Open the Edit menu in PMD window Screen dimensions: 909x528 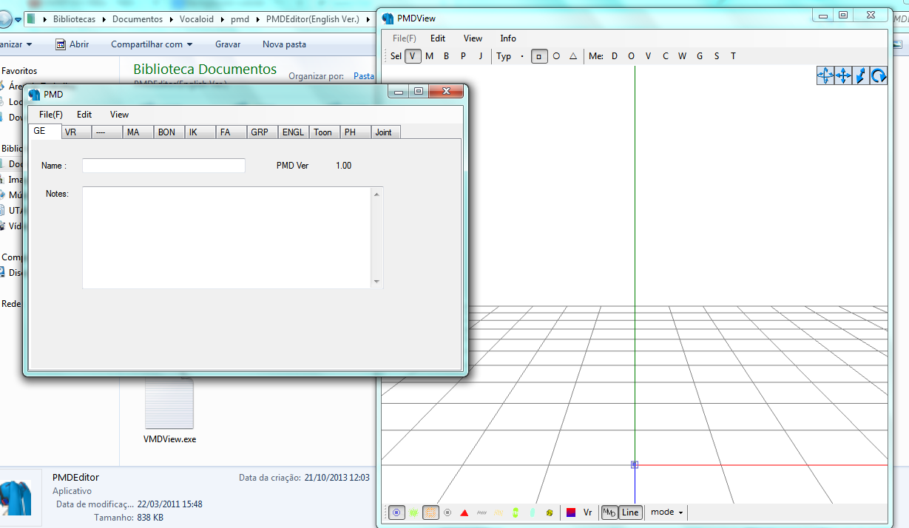click(84, 115)
